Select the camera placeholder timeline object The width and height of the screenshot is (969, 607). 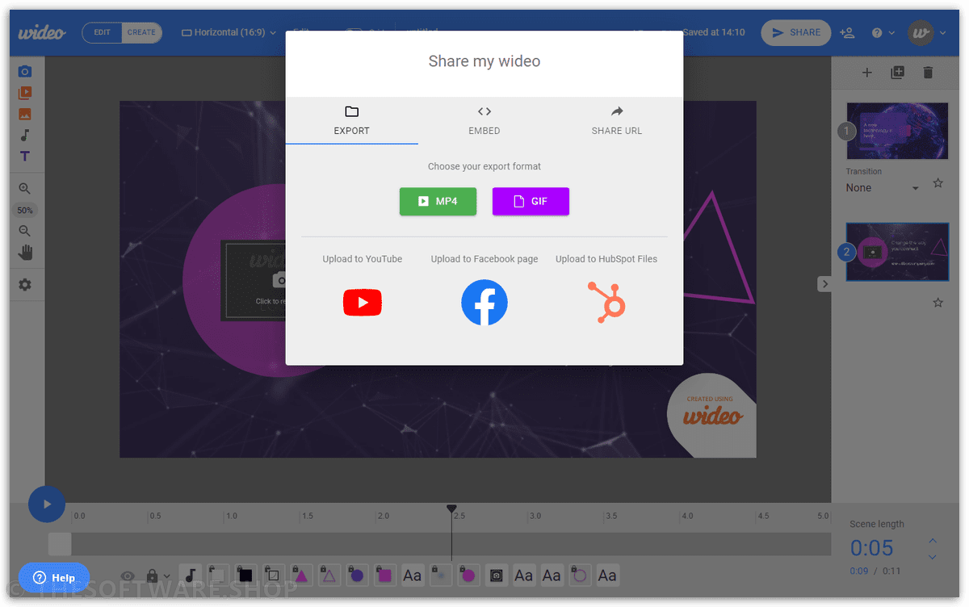click(x=496, y=576)
